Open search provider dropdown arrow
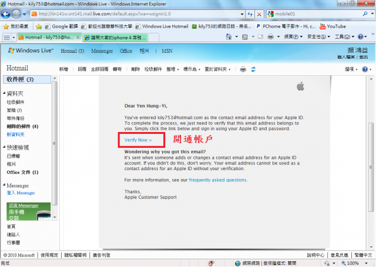The width and height of the screenshot is (376, 267). 372,14
